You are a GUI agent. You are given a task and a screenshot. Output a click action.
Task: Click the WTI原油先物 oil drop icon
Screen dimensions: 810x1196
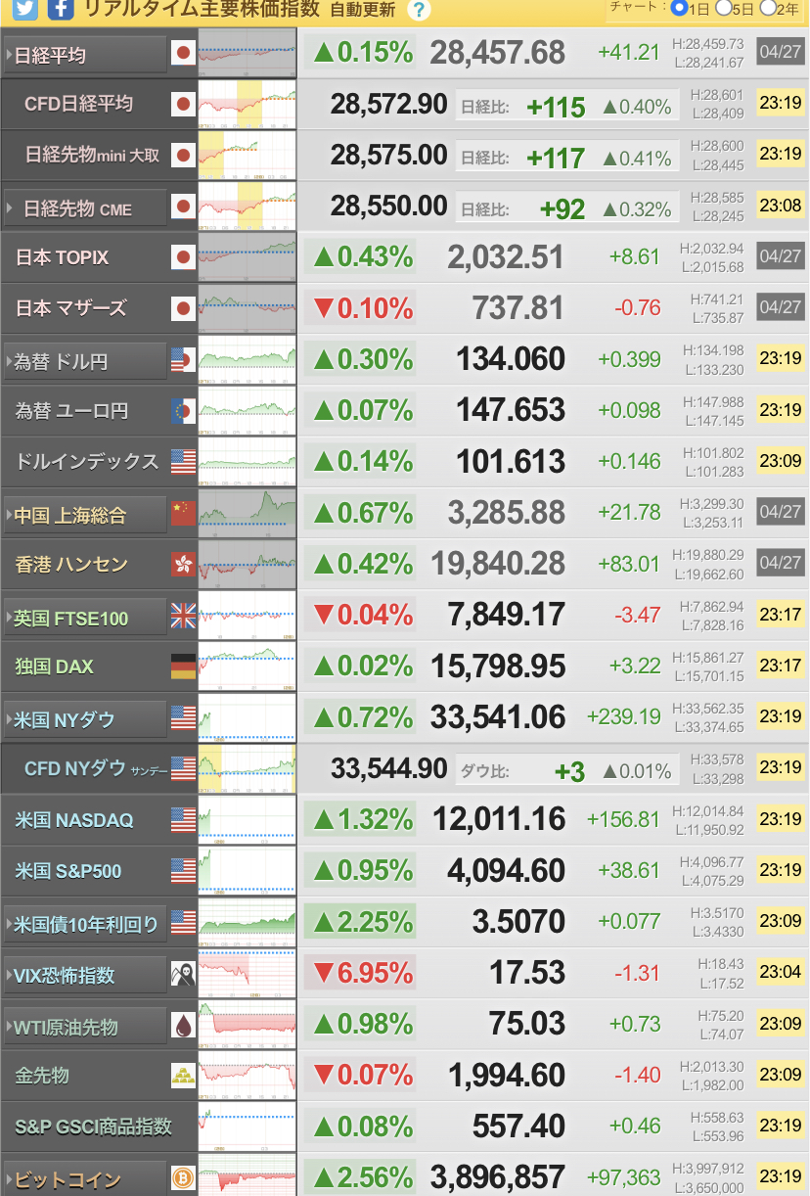[x=183, y=1026]
